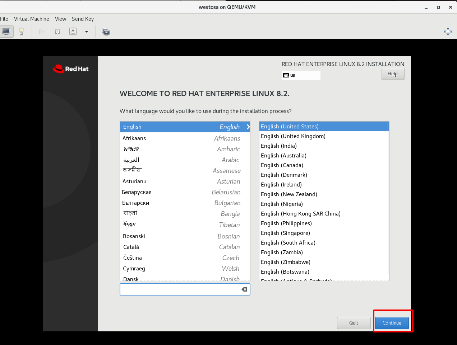Open the File menu
The image size is (457, 345).
(x=4, y=19)
